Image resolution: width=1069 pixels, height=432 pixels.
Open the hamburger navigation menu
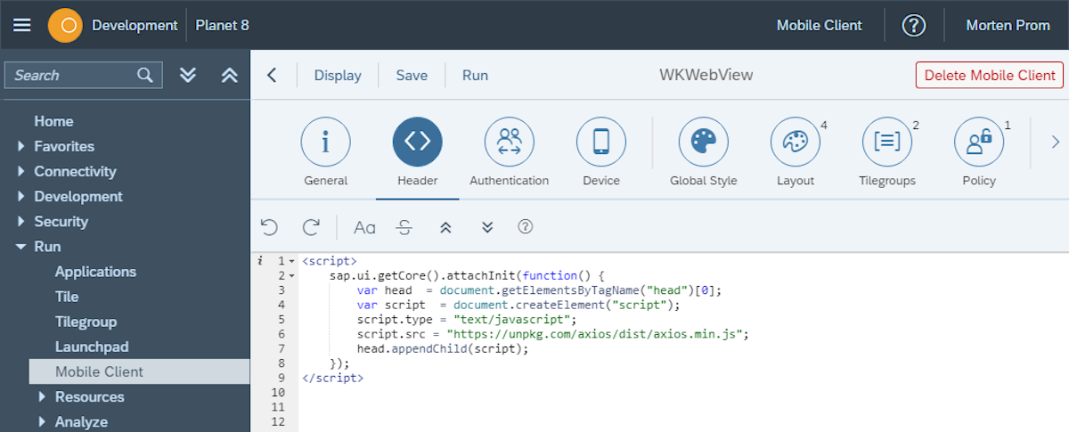pyautogui.click(x=22, y=25)
